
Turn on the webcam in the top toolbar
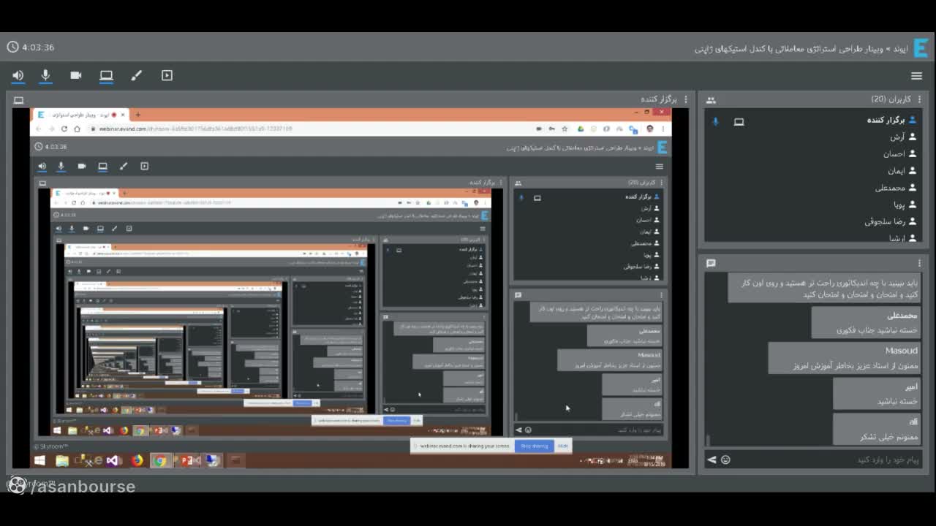click(75, 75)
